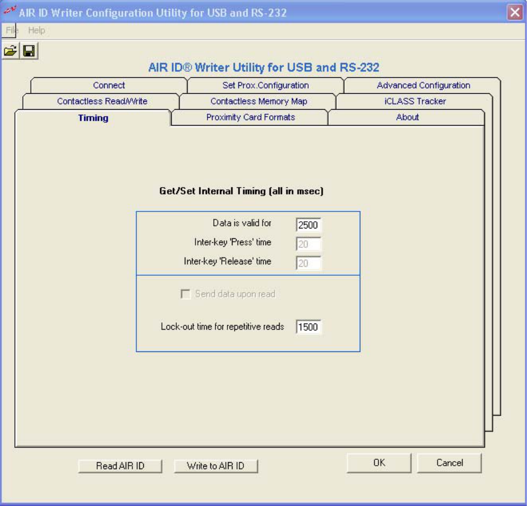Open the File menu
Viewport: 527px width, 506px height.
pyautogui.click(x=11, y=30)
